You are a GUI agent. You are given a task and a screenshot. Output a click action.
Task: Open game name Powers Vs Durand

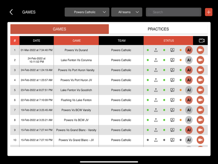tap(76, 50)
